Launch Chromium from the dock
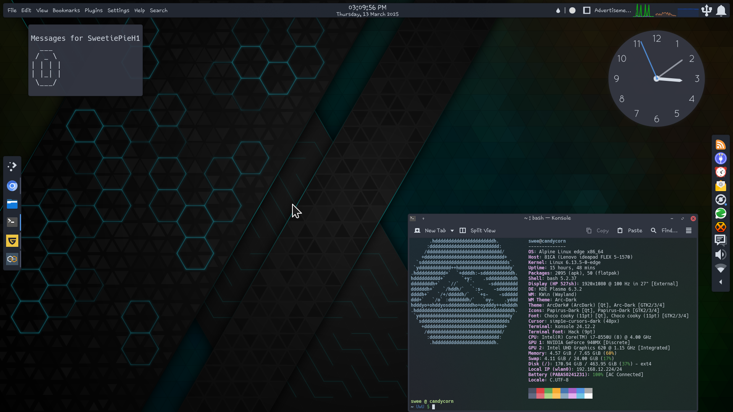The width and height of the screenshot is (733, 412). point(12,186)
